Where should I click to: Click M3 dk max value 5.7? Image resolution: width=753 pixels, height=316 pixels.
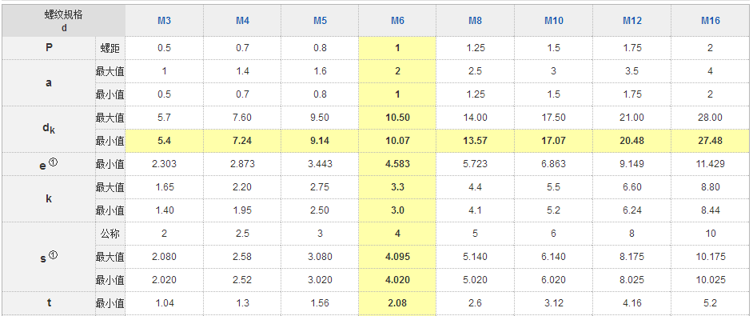coord(164,118)
